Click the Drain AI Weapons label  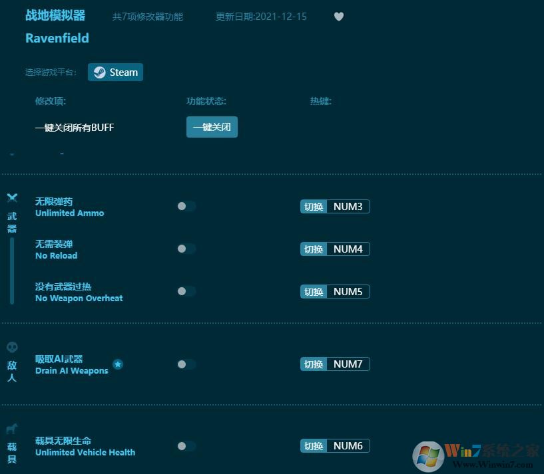coord(72,370)
